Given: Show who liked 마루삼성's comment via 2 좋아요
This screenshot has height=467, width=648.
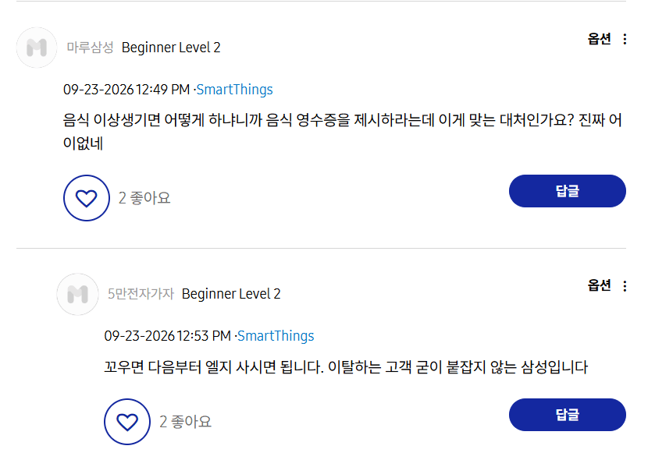Looking at the screenshot, I should (144, 198).
